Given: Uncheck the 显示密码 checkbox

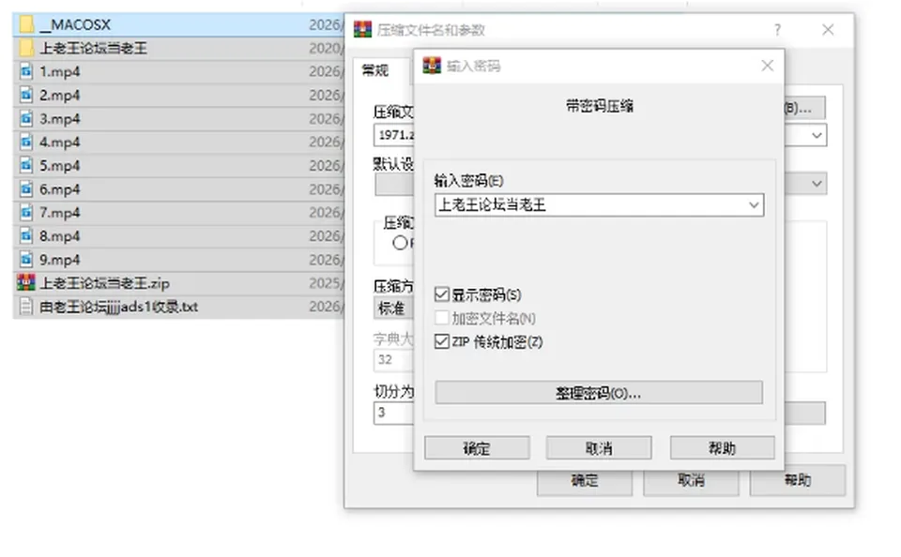Looking at the screenshot, I should 442,295.
